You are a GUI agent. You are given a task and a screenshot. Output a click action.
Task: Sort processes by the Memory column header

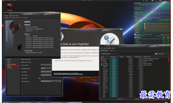pos(129,57)
